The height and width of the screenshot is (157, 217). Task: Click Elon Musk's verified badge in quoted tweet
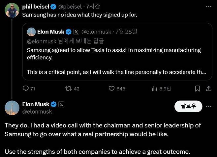[x=69, y=32]
